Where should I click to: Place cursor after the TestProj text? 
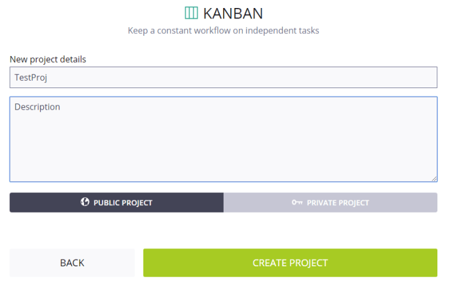point(49,78)
